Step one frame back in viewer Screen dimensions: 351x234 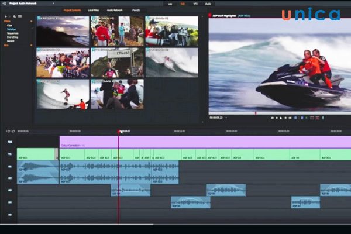click(x=277, y=118)
